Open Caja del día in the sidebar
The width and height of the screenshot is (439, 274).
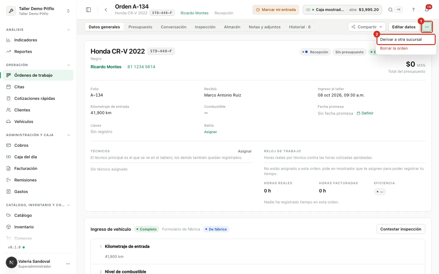click(x=38, y=157)
